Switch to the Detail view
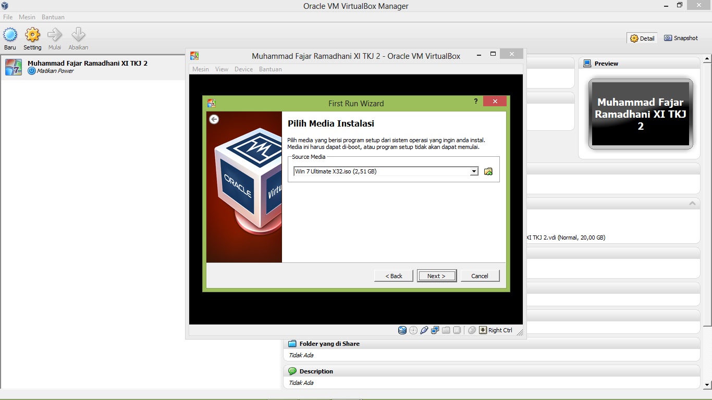Screen dimensions: 712x400 pos(642,38)
